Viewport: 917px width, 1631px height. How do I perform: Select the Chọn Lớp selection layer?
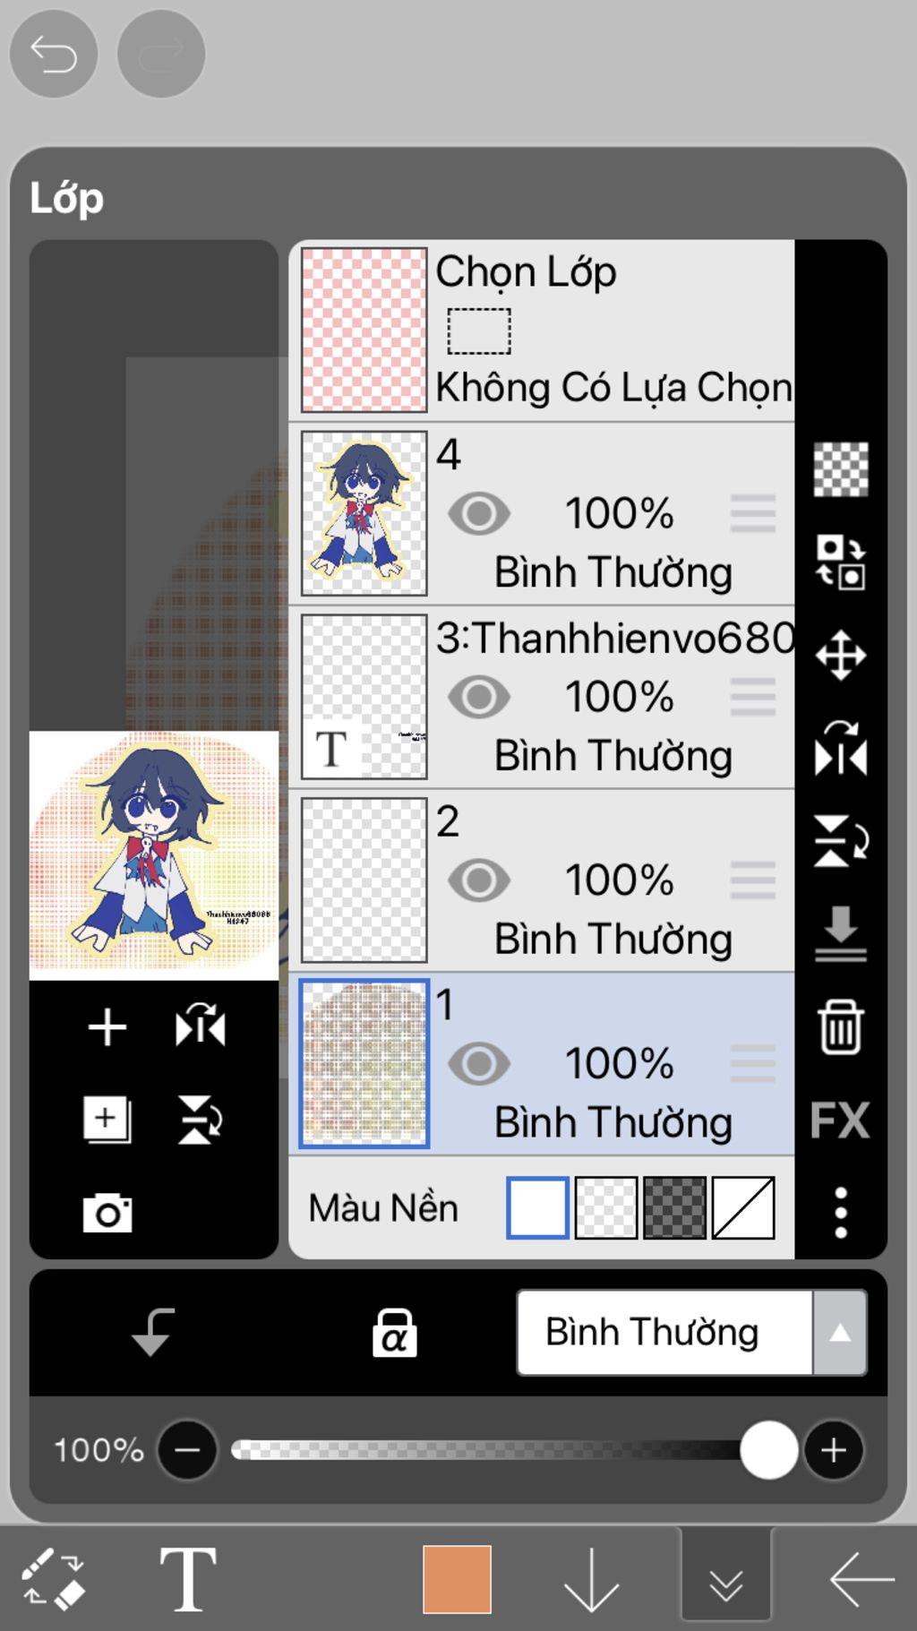click(542, 330)
